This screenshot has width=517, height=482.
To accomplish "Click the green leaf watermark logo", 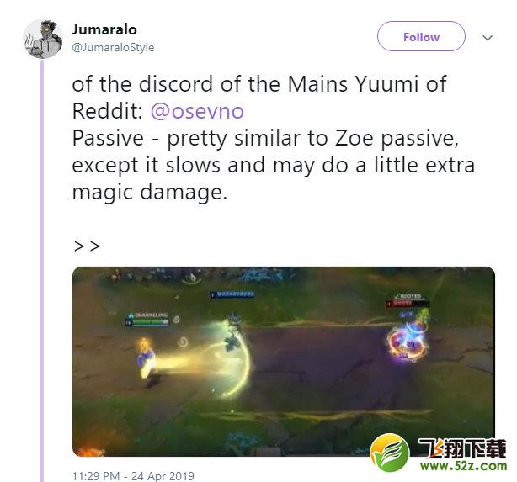I will point(390,453).
